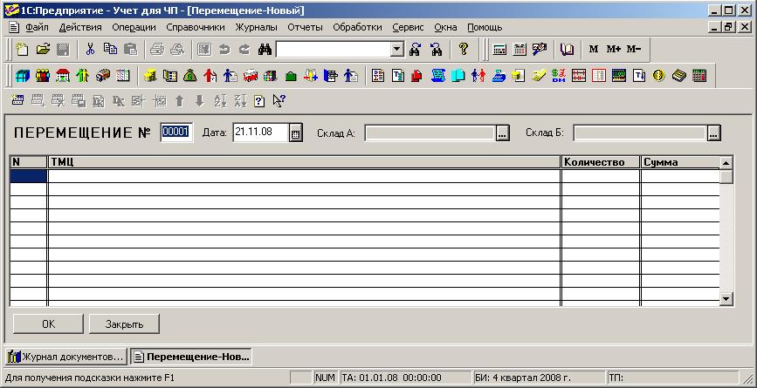Open the Справочники menu
This screenshot has height=388, width=757.
pos(195,27)
